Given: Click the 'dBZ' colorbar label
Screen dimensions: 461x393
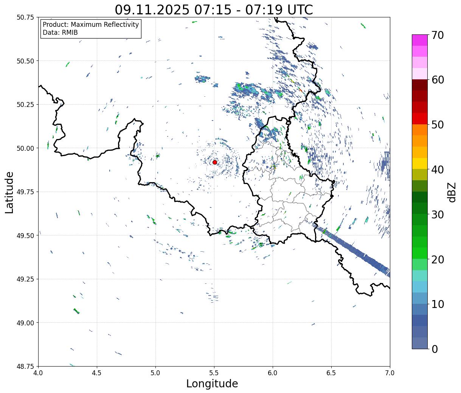Looking at the screenshot, I should pos(452,192).
